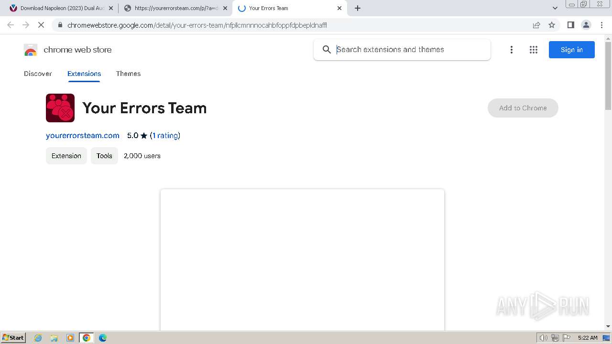Image resolution: width=612 pixels, height=344 pixels.
Task: Open the Themes tab
Action: [x=128, y=74]
